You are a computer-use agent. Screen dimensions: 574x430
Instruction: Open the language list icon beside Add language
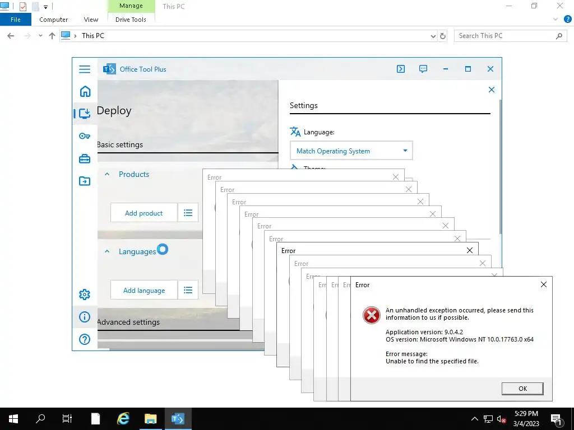188,290
